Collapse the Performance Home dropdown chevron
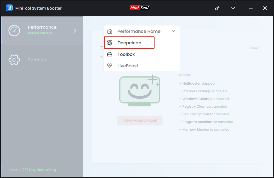Viewport: 274px width, 178px height. (173, 31)
